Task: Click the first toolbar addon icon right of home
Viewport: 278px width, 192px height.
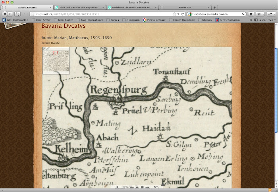Action: pos(259,14)
